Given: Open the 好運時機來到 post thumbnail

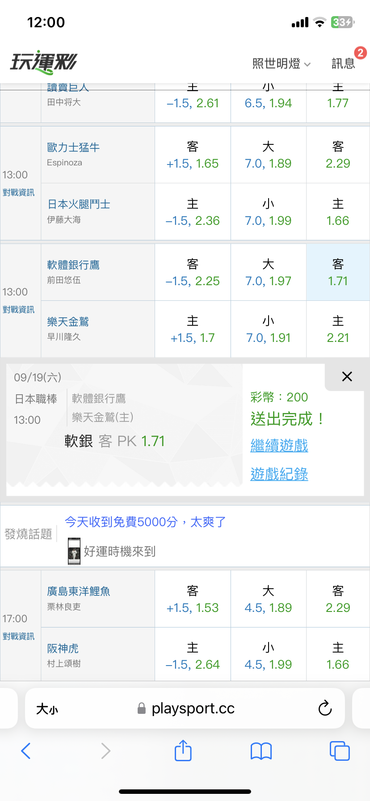Looking at the screenshot, I should tap(74, 552).
